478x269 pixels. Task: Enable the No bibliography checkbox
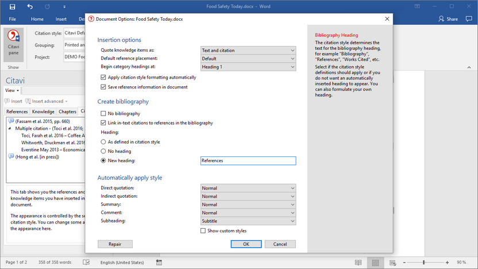(103, 113)
